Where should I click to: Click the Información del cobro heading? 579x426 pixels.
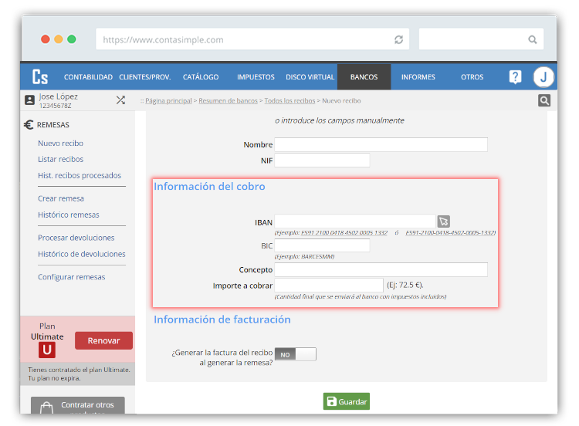(x=209, y=187)
